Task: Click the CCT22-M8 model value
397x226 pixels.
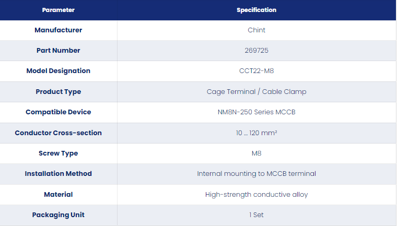Action: pos(256,71)
